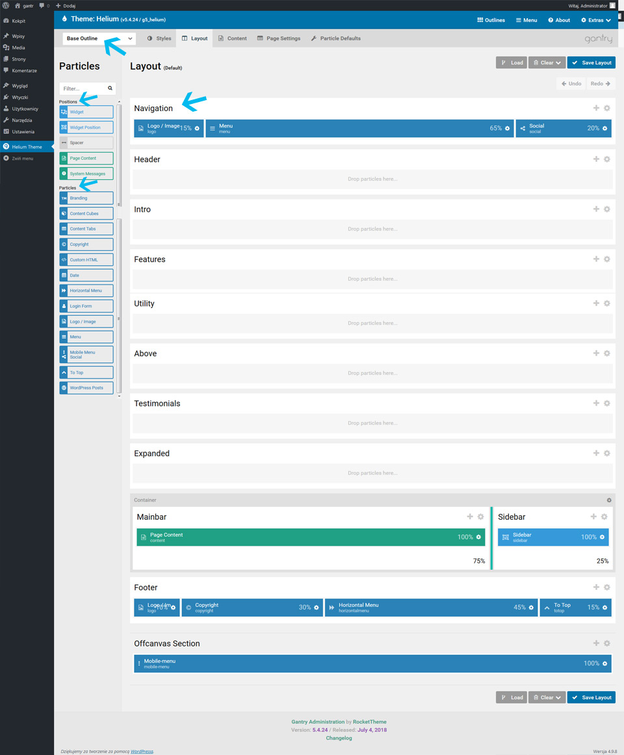Select Custom HTML particle in the list
The image size is (624, 755).
coord(86,260)
